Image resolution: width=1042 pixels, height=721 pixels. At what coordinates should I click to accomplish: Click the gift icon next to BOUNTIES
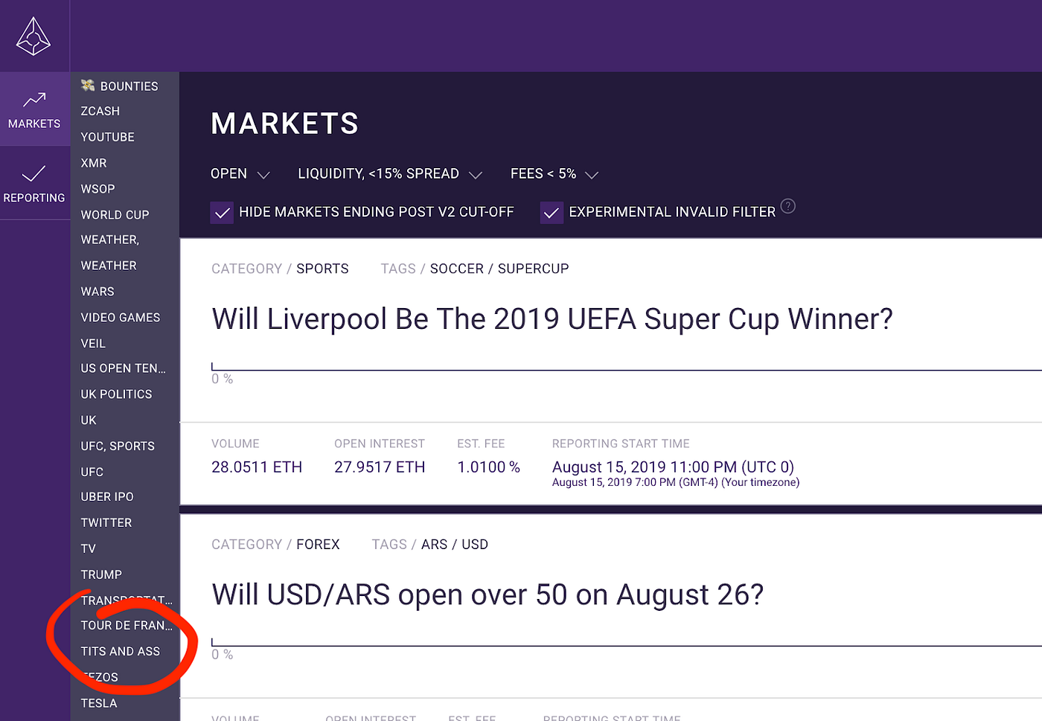[x=87, y=85]
